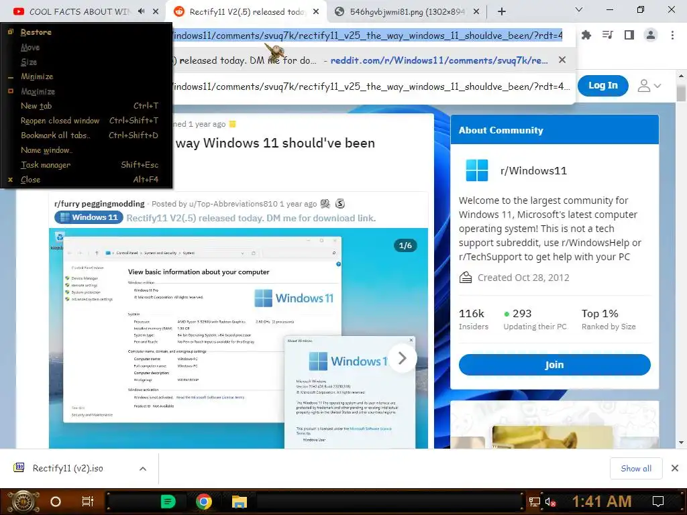
Task: Click the award icon beside post age
Action: tap(232, 124)
